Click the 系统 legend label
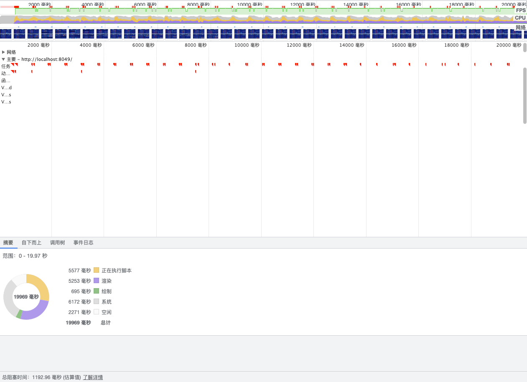 [107, 302]
